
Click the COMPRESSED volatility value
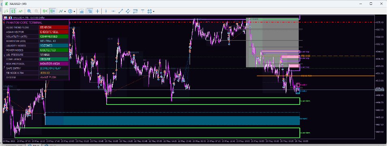click(x=54, y=37)
